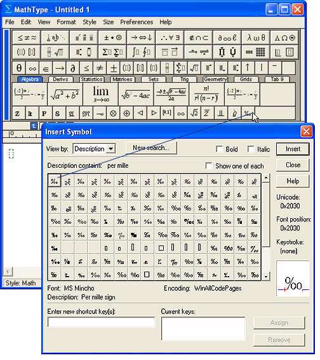
Task: Click the Enter new shortcut key(s) field
Action: 102,322
